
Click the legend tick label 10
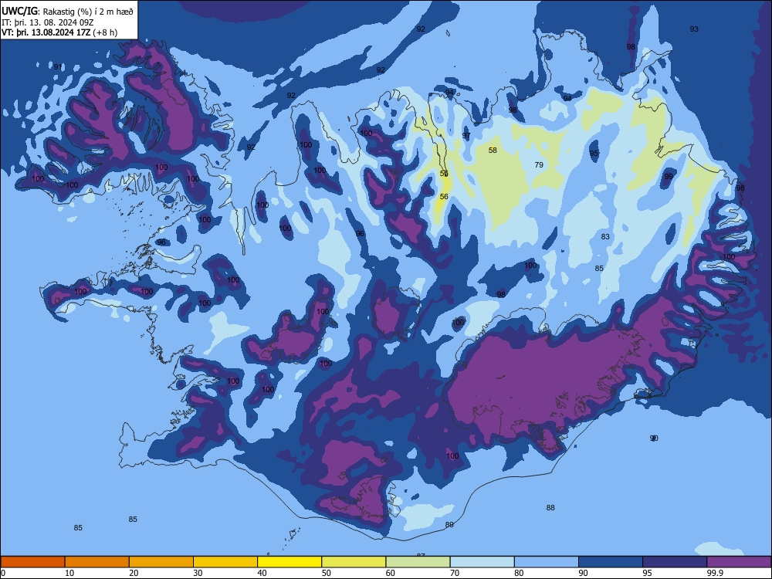click(x=69, y=573)
